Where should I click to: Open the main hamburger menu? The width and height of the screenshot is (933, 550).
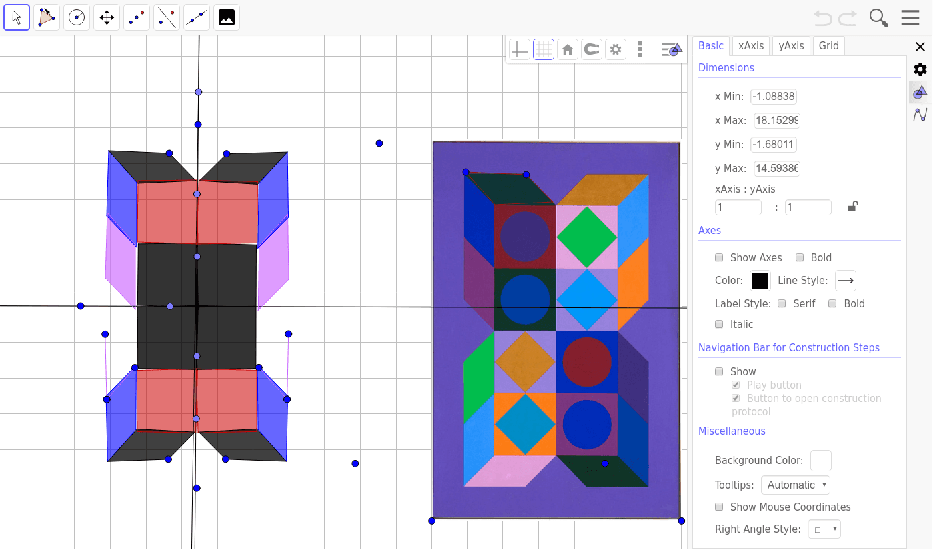coord(910,18)
